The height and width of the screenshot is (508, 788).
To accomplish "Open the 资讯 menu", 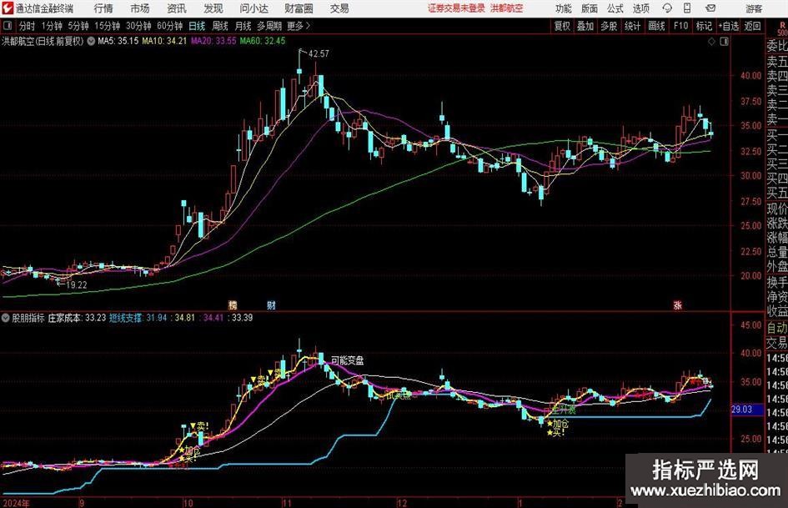I will [x=177, y=8].
